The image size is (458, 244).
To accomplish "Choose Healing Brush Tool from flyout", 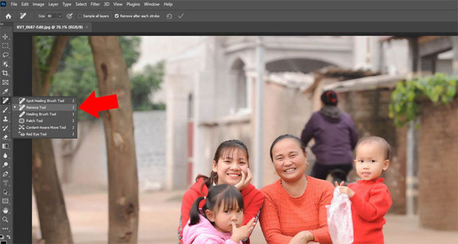I will point(44,114).
